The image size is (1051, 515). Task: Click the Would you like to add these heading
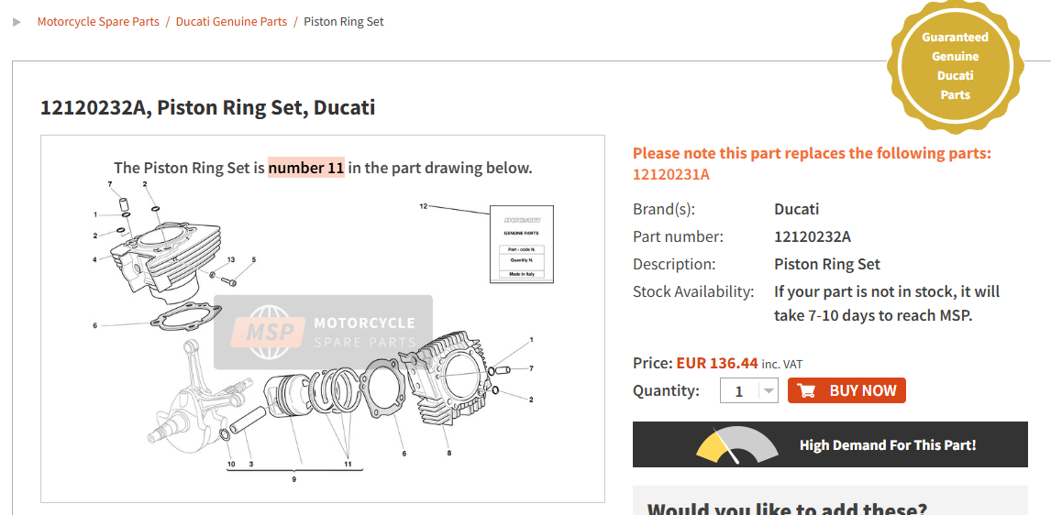pos(787,509)
